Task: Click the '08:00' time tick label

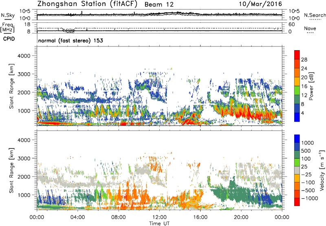Action: tap(119, 217)
